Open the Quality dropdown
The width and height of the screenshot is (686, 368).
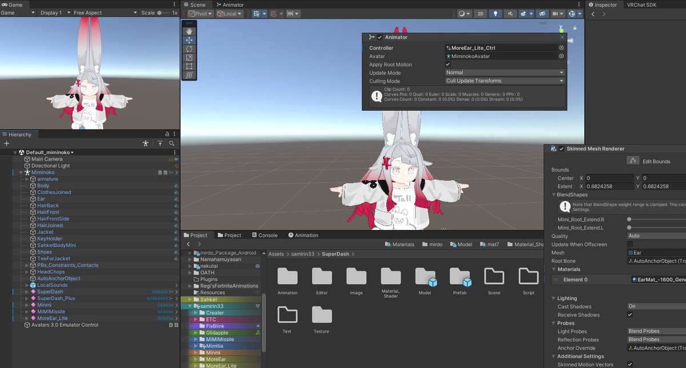click(656, 236)
